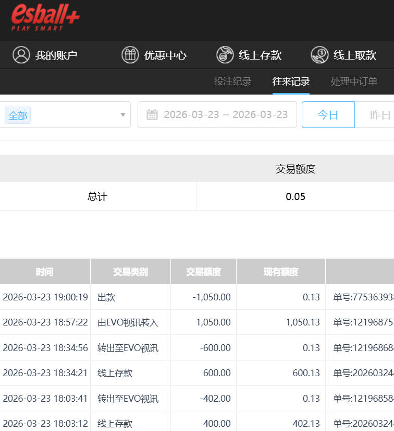Click the 昨日 filter button
394x431 pixels.
[380, 115]
